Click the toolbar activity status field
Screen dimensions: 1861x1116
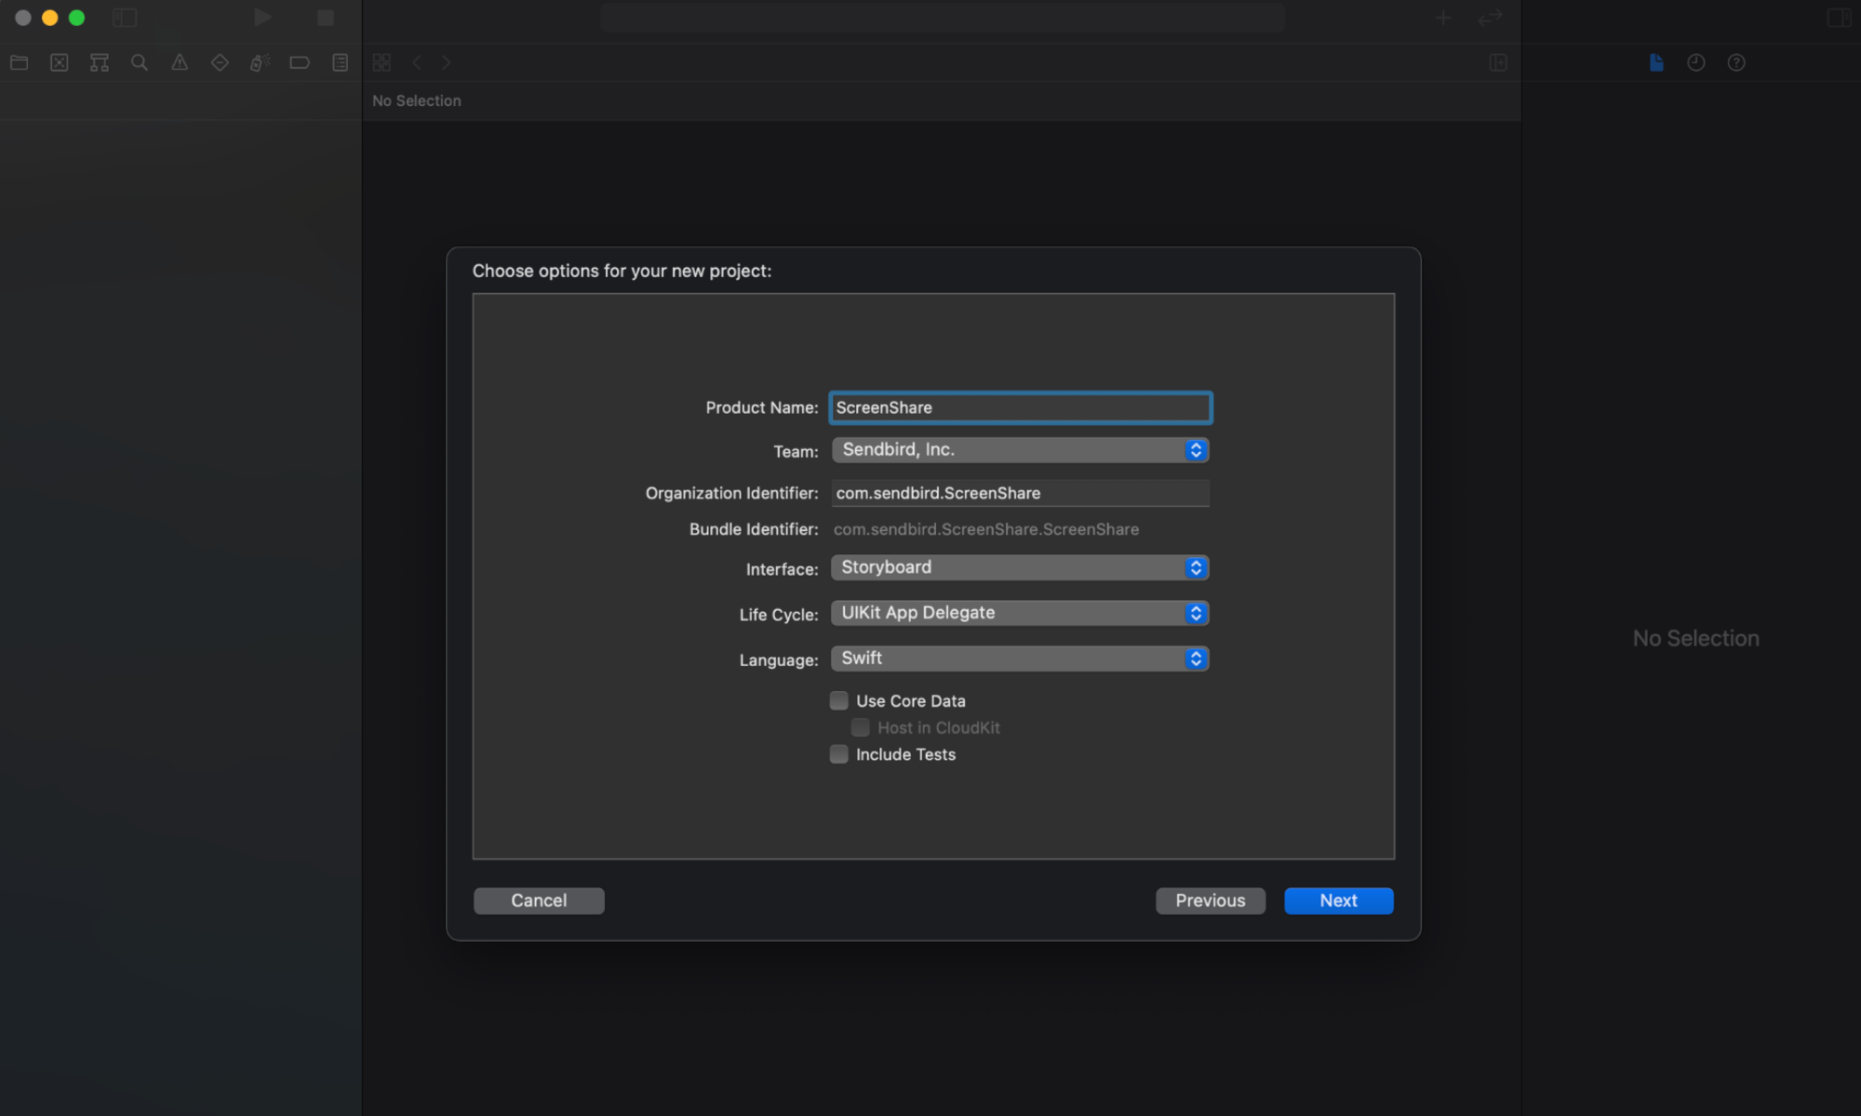(x=942, y=18)
